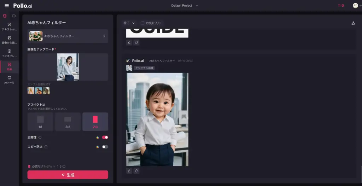
Task: Click the original image thumbnail in the result card
Action: tap(129, 68)
